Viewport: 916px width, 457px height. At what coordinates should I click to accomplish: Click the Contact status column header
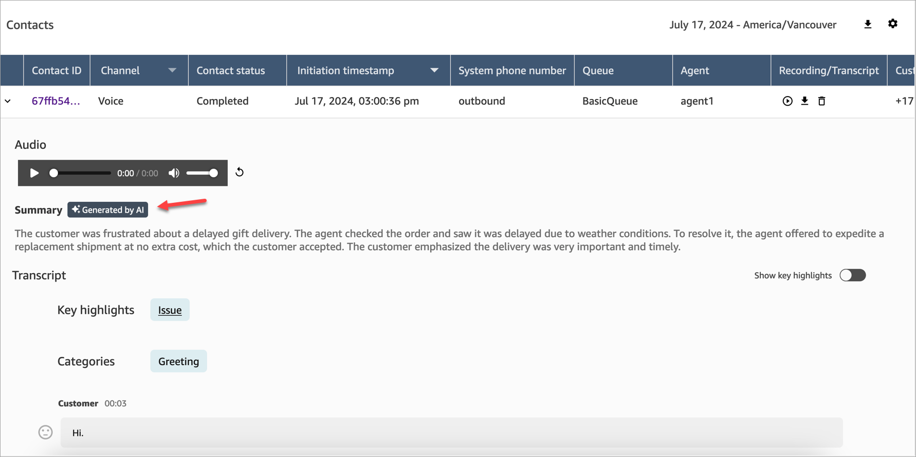coord(231,70)
